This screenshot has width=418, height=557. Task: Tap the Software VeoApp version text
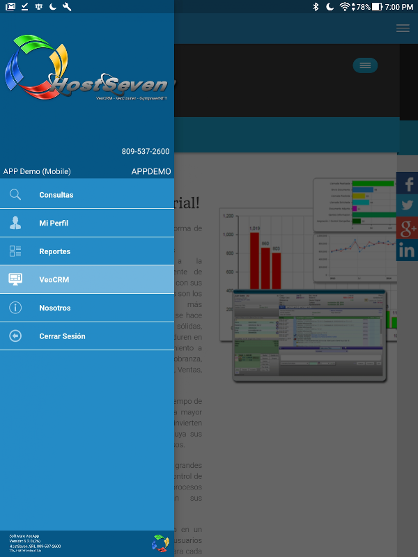35,543
